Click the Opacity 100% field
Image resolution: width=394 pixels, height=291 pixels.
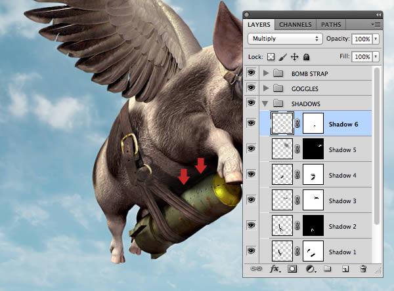tap(362, 39)
